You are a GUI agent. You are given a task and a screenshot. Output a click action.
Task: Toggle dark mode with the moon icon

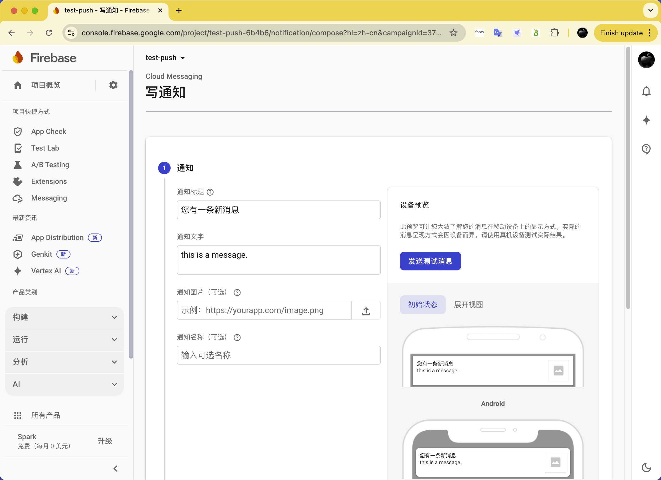[646, 468]
